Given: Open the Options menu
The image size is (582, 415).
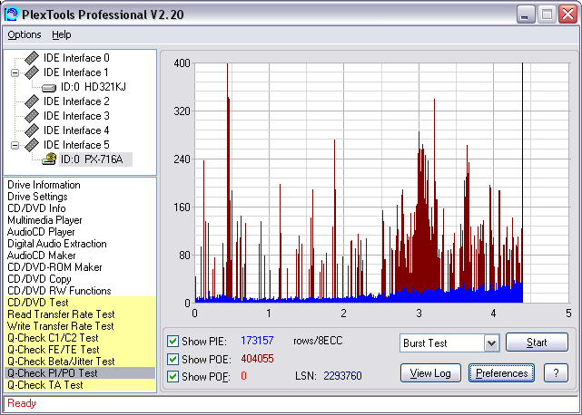Looking at the screenshot, I should point(25,34).
